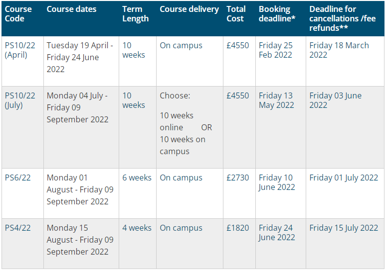Image resolution: width=386 pixels, height=270 pixels.
Task: Click the Term Length column header
Action: (135, 14)
